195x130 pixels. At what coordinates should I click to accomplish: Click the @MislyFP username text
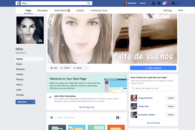(x=21, y=53)
